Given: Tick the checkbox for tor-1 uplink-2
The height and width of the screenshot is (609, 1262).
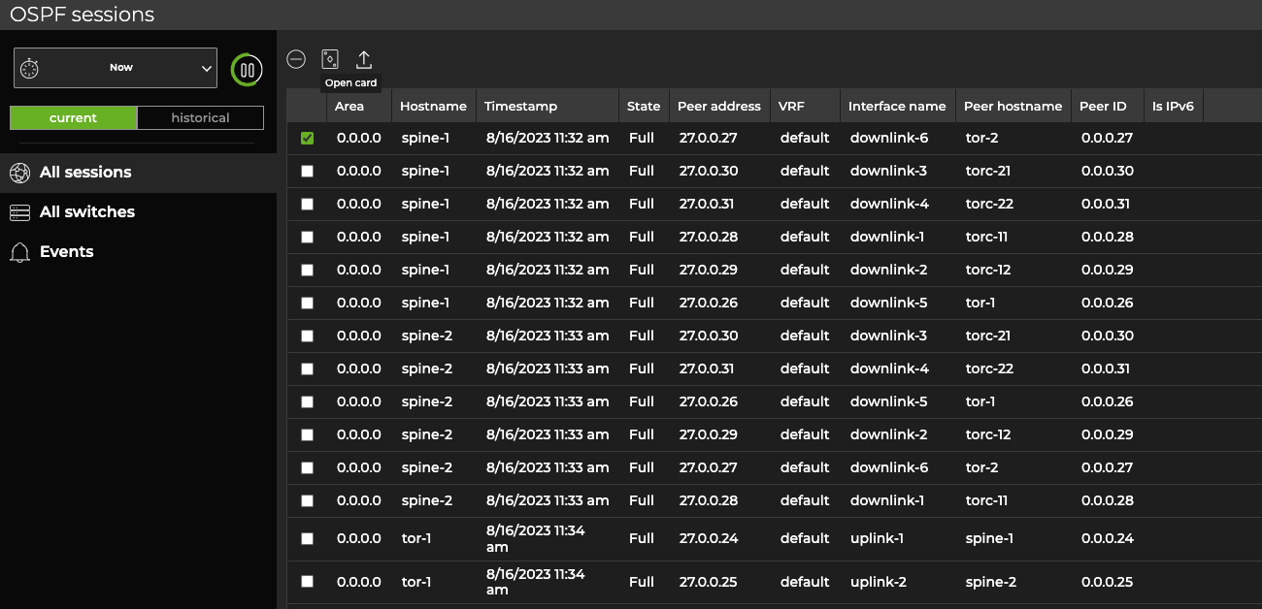Looking at the screenshot, I should tap(308, 582).
